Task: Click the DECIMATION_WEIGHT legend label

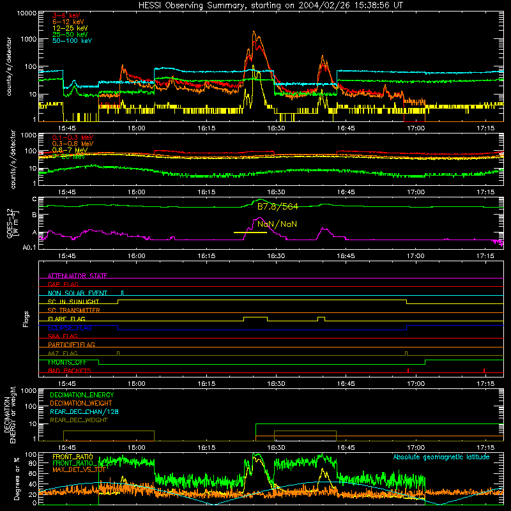Action: tap(81, 404)
